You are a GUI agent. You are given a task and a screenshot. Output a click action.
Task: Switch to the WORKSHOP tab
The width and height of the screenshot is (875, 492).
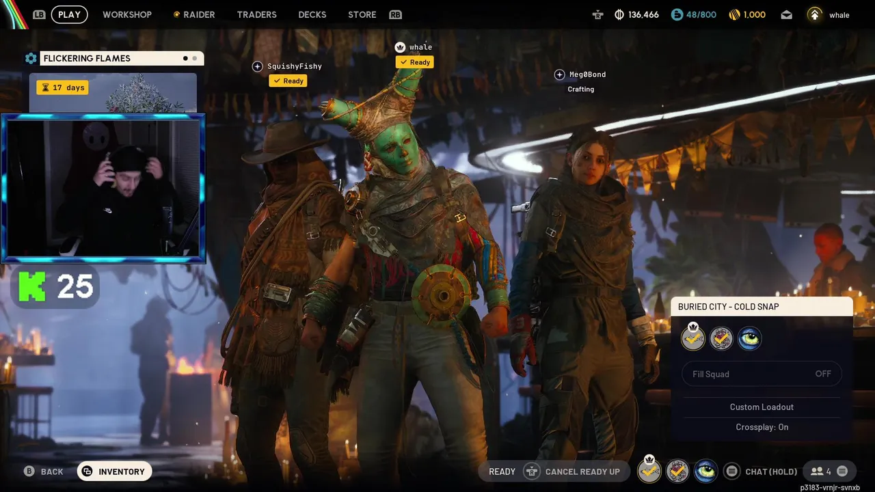pyautogui.click(x=127, y=14)
